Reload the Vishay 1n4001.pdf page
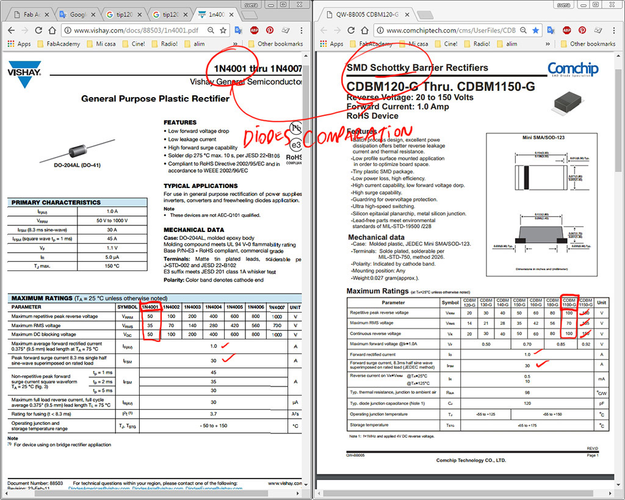 (38, 31)
